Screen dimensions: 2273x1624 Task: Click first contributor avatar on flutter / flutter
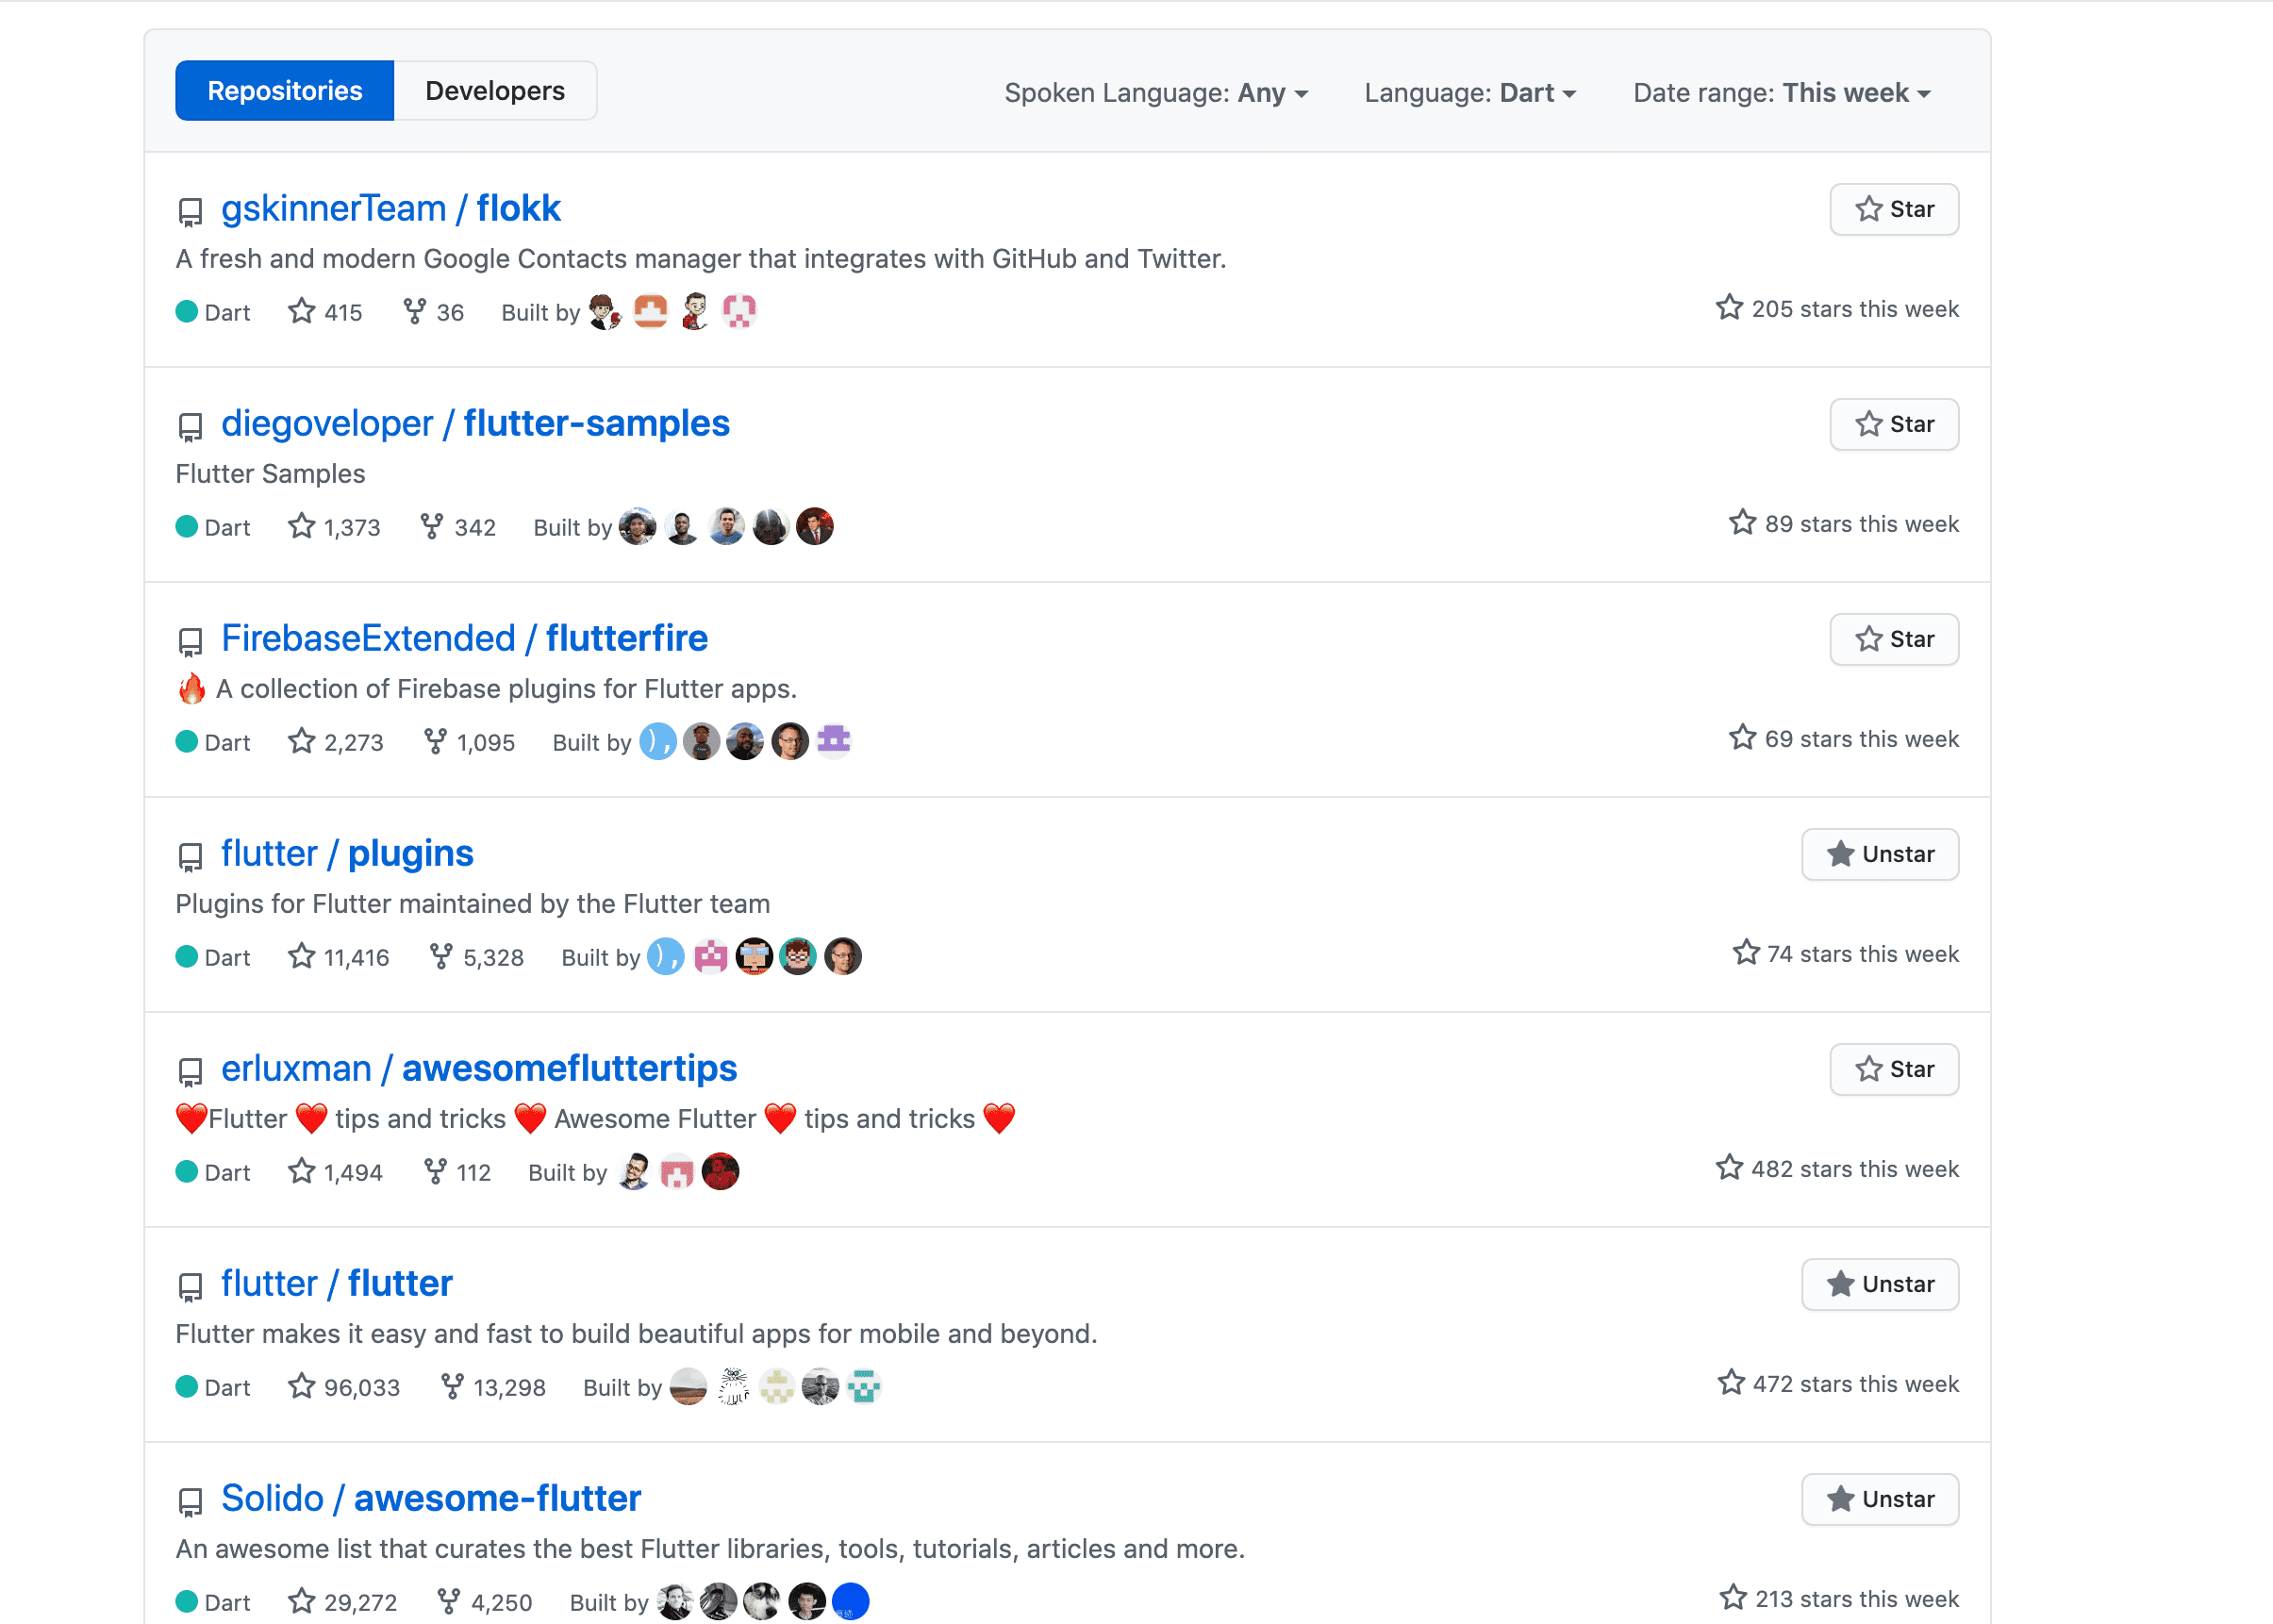pos(688,1386)
